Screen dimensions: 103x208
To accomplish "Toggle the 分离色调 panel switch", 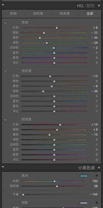I will click(x=3, y=168).
